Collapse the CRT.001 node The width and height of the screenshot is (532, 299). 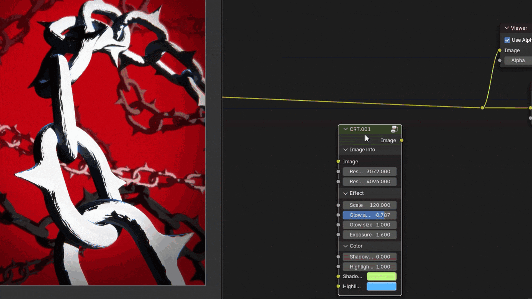(x=345, y=129)
